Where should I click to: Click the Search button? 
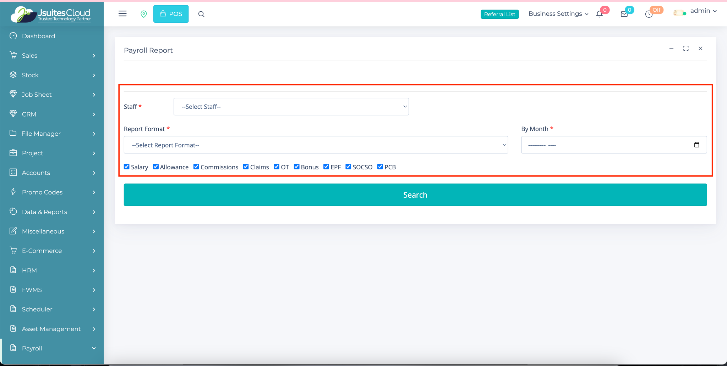click(415, 195)
